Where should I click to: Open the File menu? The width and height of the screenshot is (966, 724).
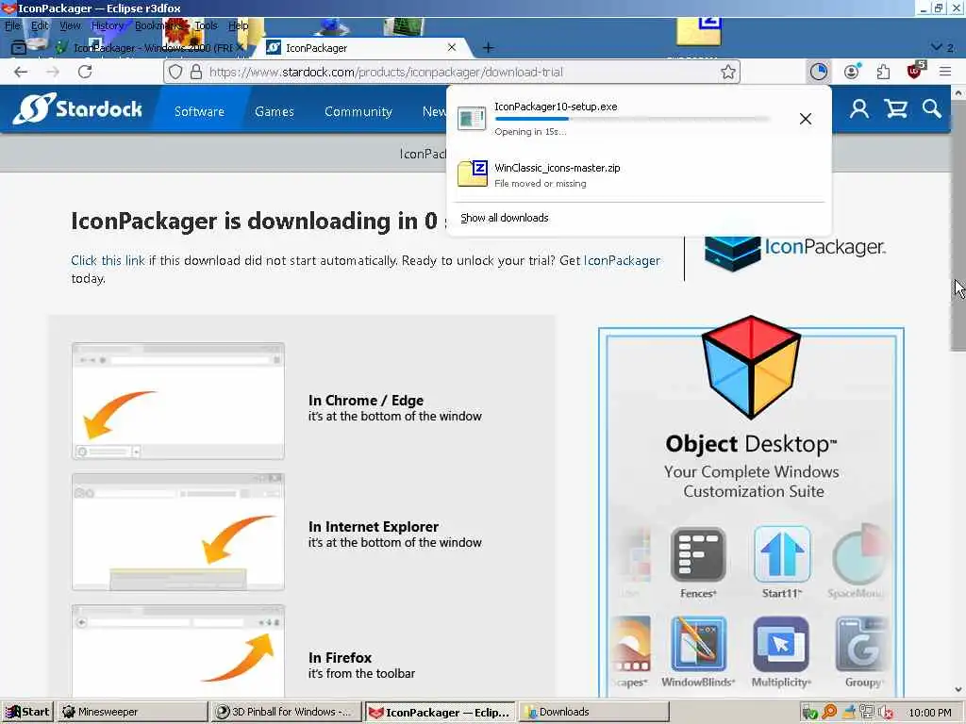coord(12,25)
